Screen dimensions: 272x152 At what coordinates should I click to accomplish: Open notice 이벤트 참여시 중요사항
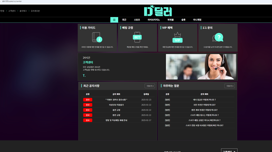pyautogui.click(x=116, y=100)
